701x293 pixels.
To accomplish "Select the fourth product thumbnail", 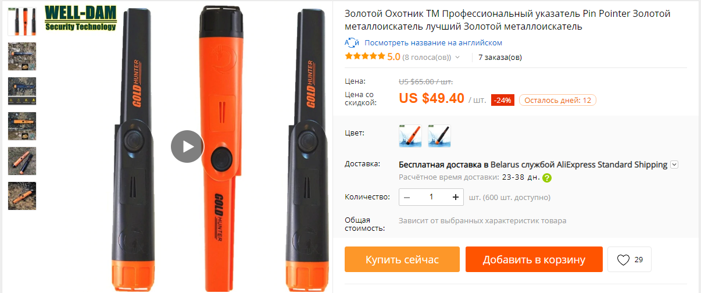I will point(22,126).
